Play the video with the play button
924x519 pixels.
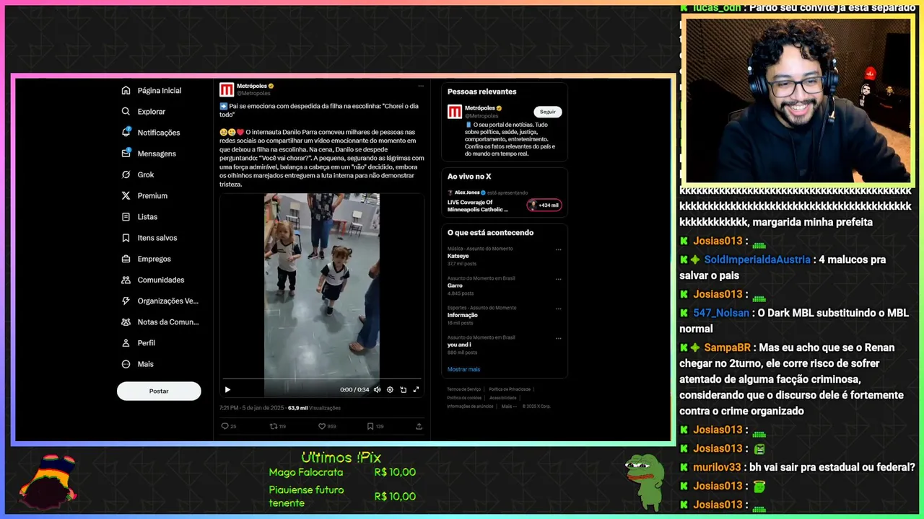227,389
